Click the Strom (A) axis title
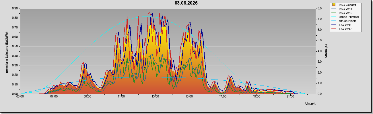Viewport: 373px width, 114px height. tap(326, 51)
